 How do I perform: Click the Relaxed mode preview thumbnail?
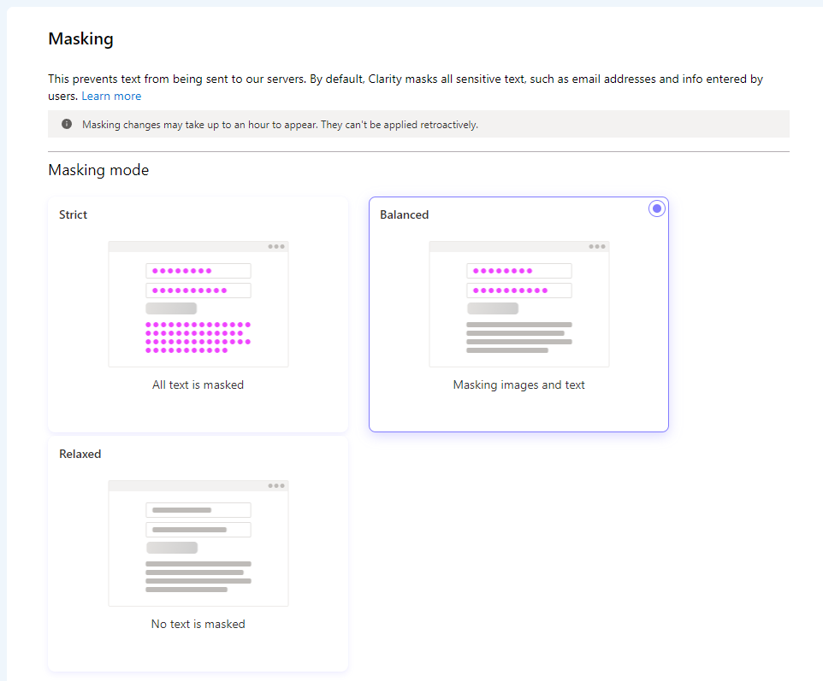[x=198, y=543]
